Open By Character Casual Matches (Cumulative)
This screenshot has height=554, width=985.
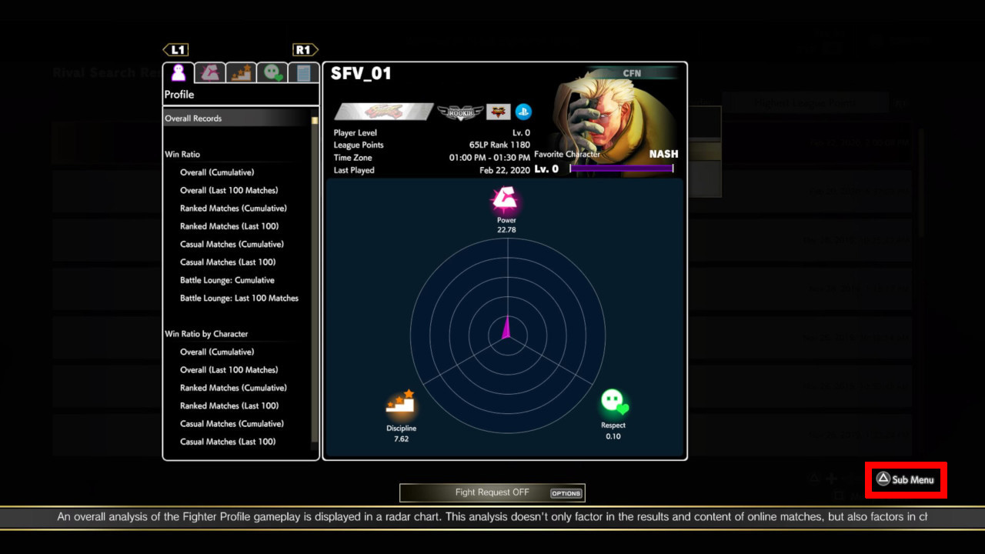[232, 424]
